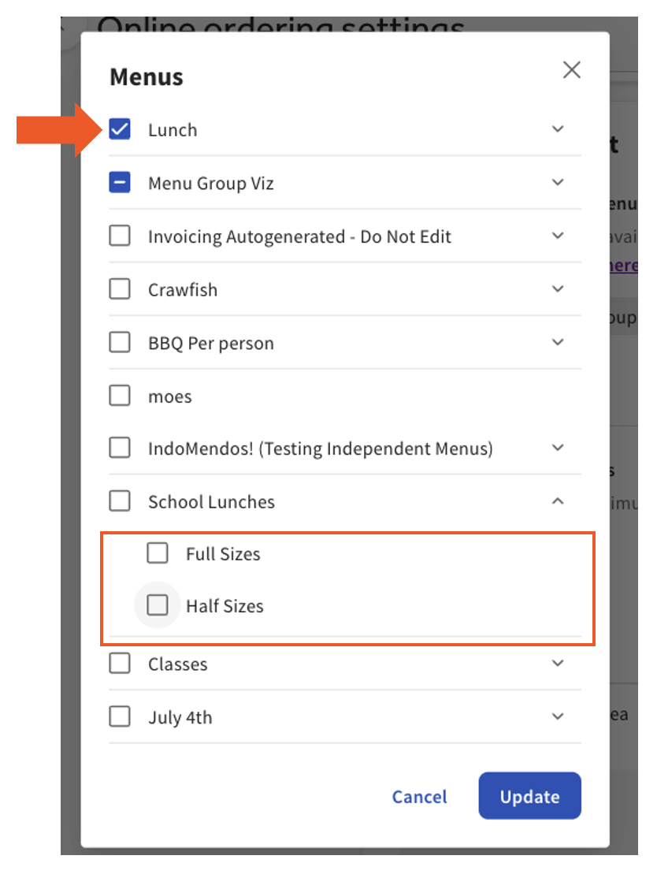
Task: Select the School Lunches checkbox
Action: [120, 501]
